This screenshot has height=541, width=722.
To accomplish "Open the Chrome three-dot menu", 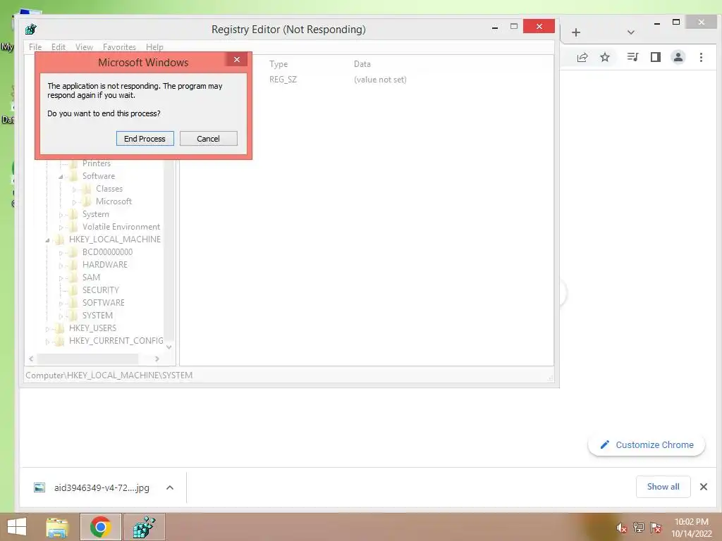I will 701,57.
